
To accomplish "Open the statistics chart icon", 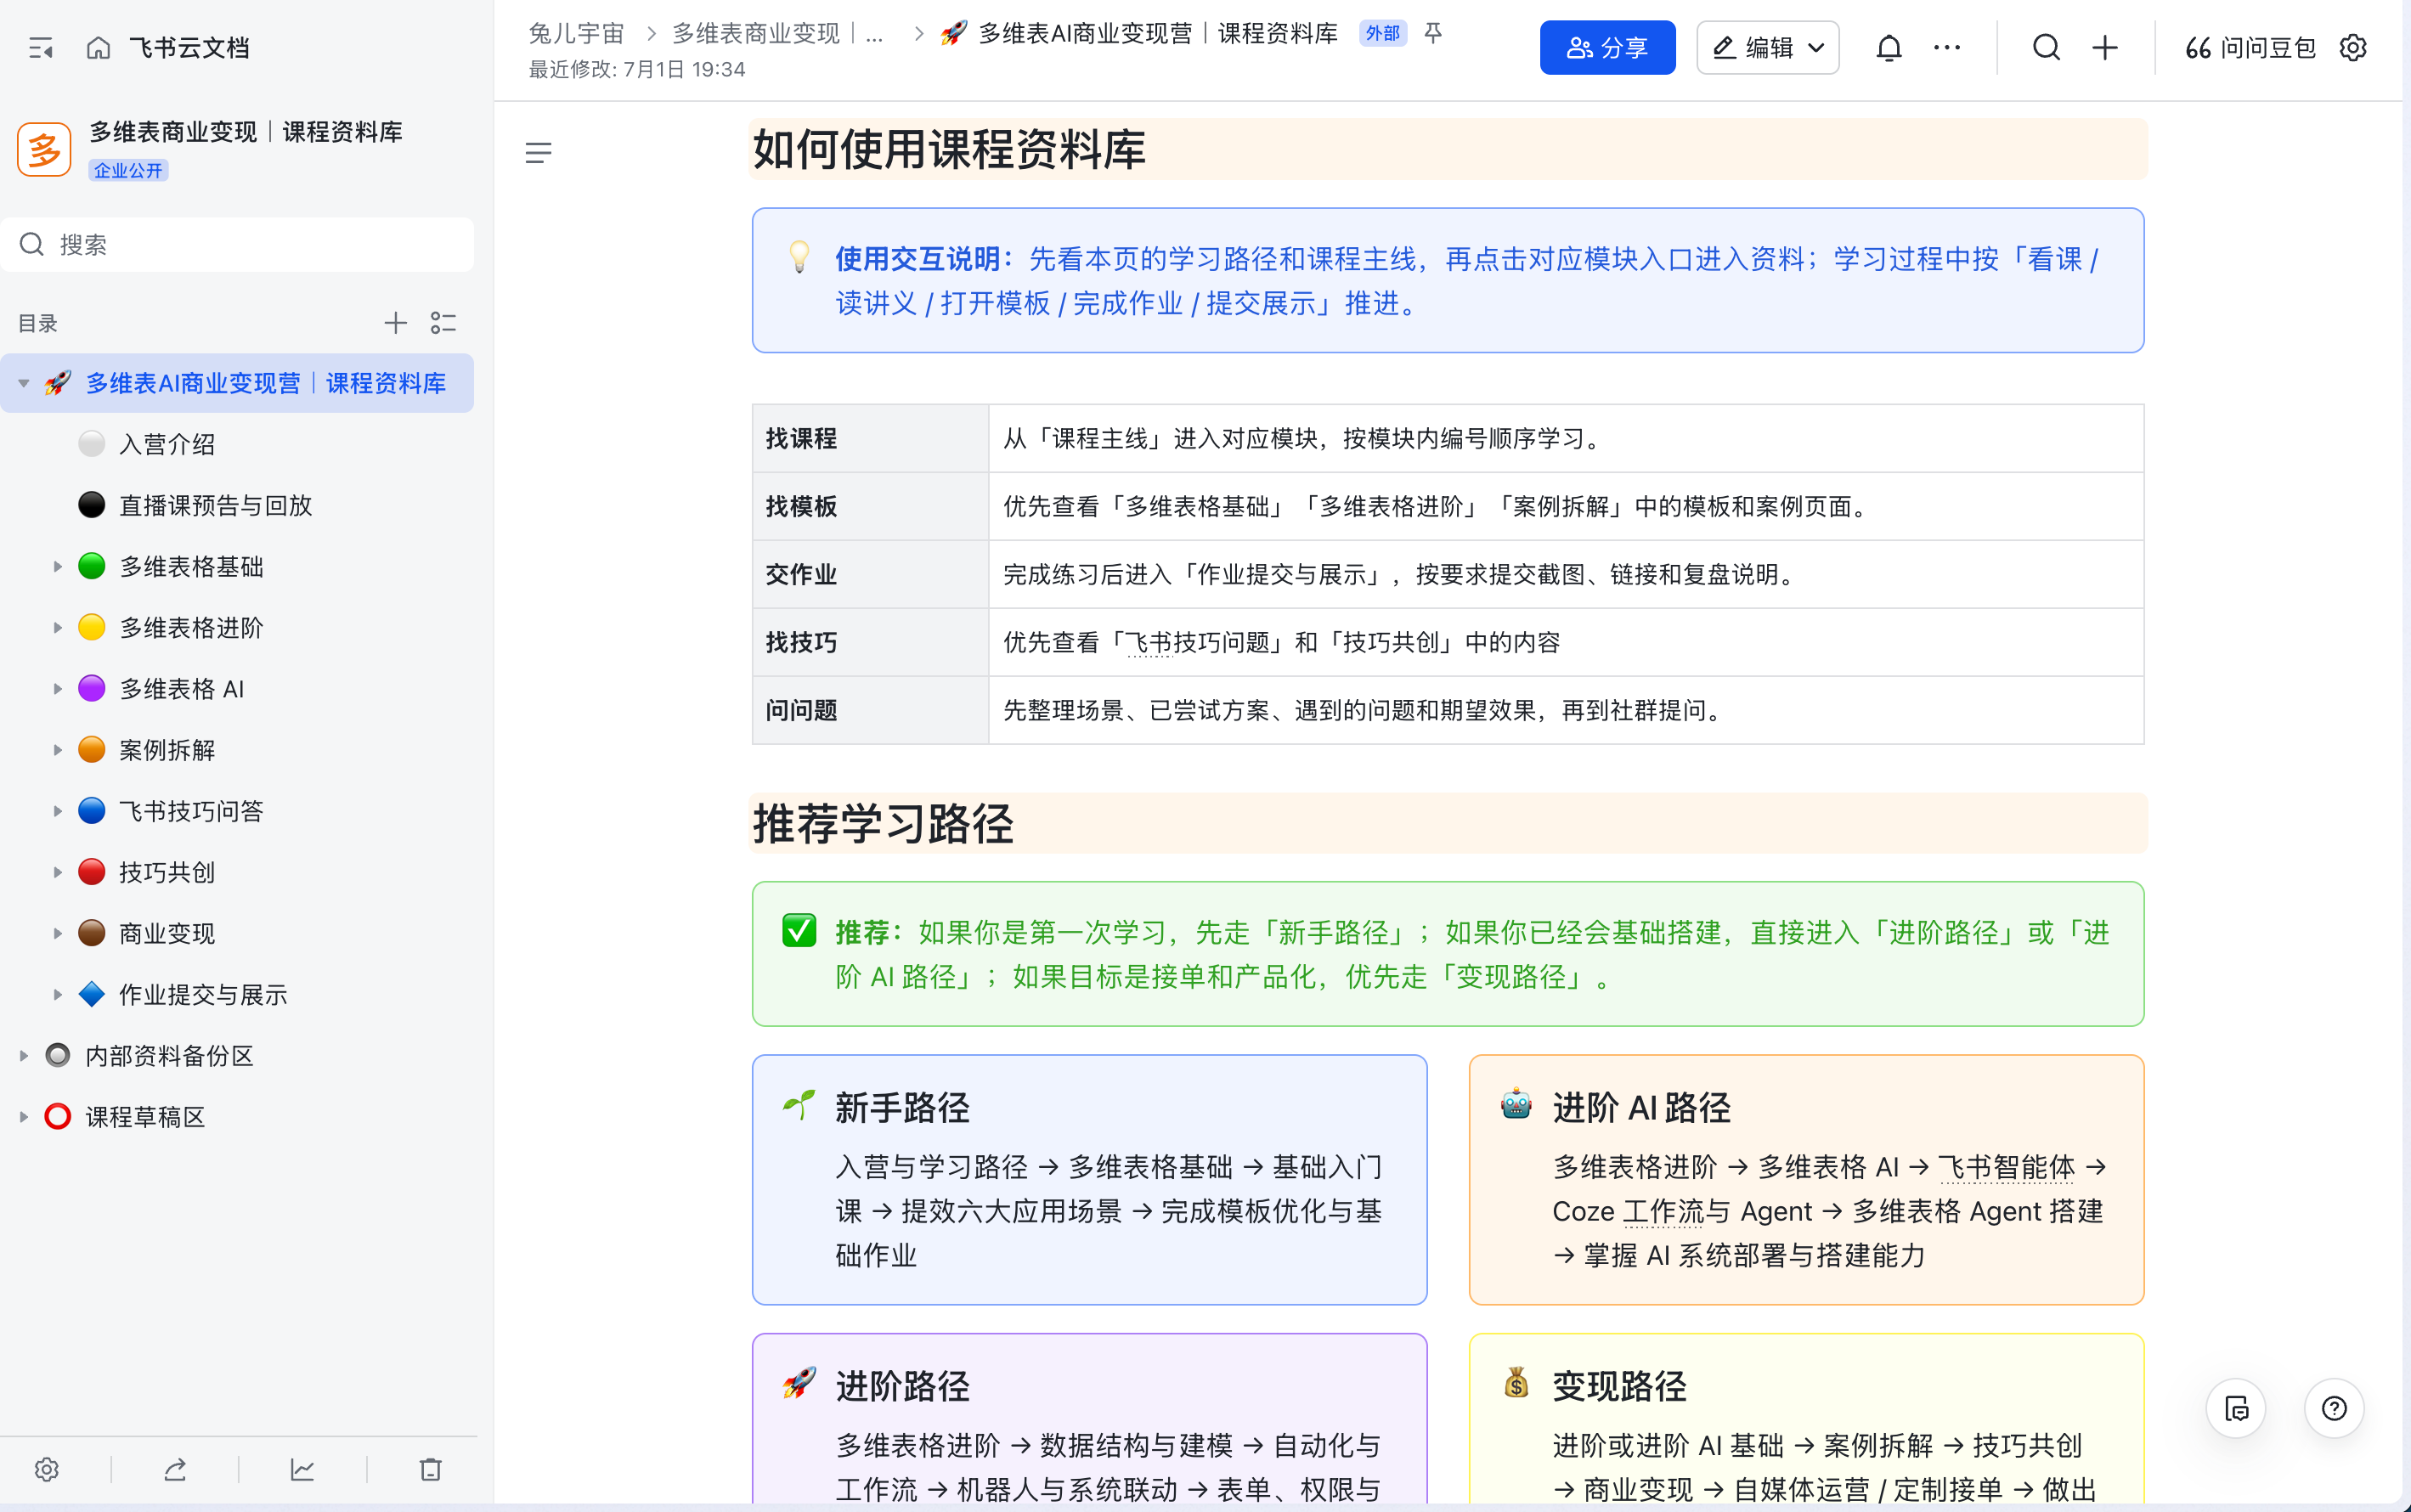I will click(x=302, y=1469).
